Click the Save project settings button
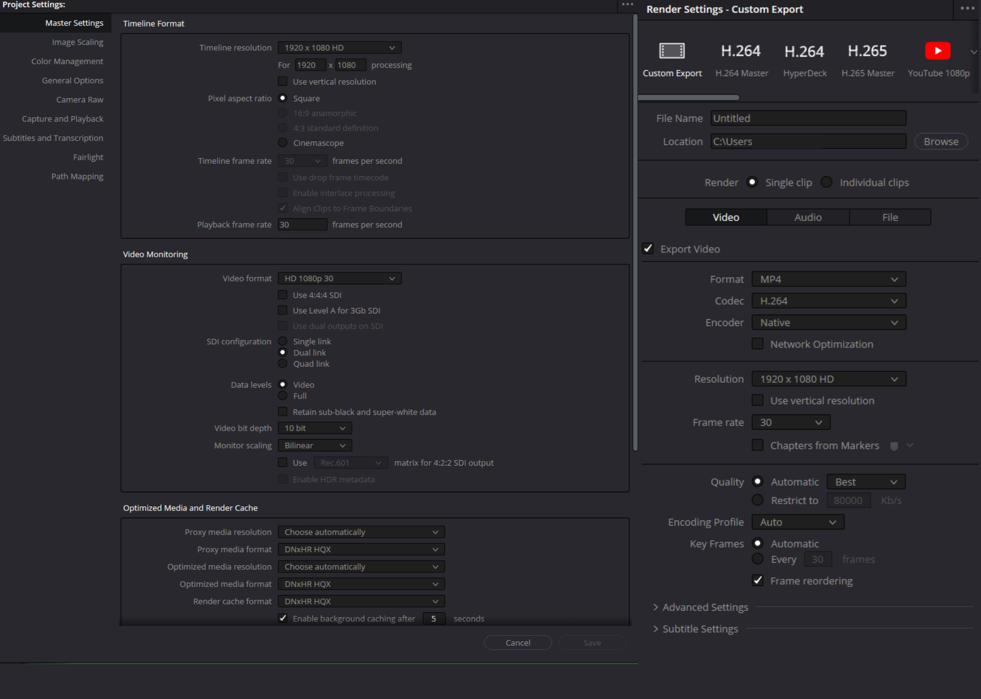The width and height of the screenshot is (981, 699). tap(593, 642)
